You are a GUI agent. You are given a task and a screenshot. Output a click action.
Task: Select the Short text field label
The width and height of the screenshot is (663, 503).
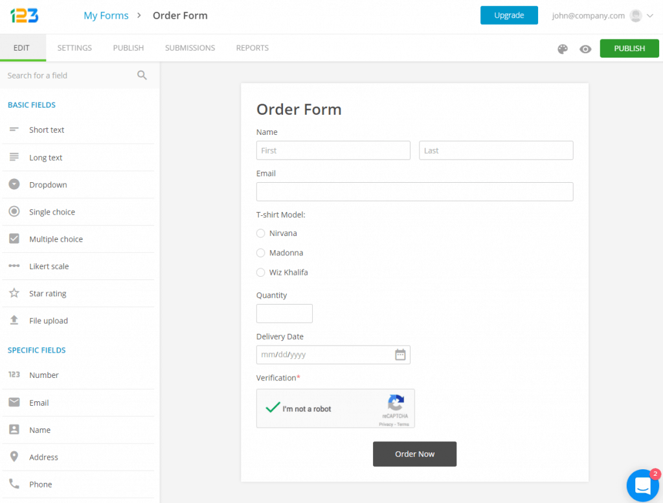click(47, 130)
